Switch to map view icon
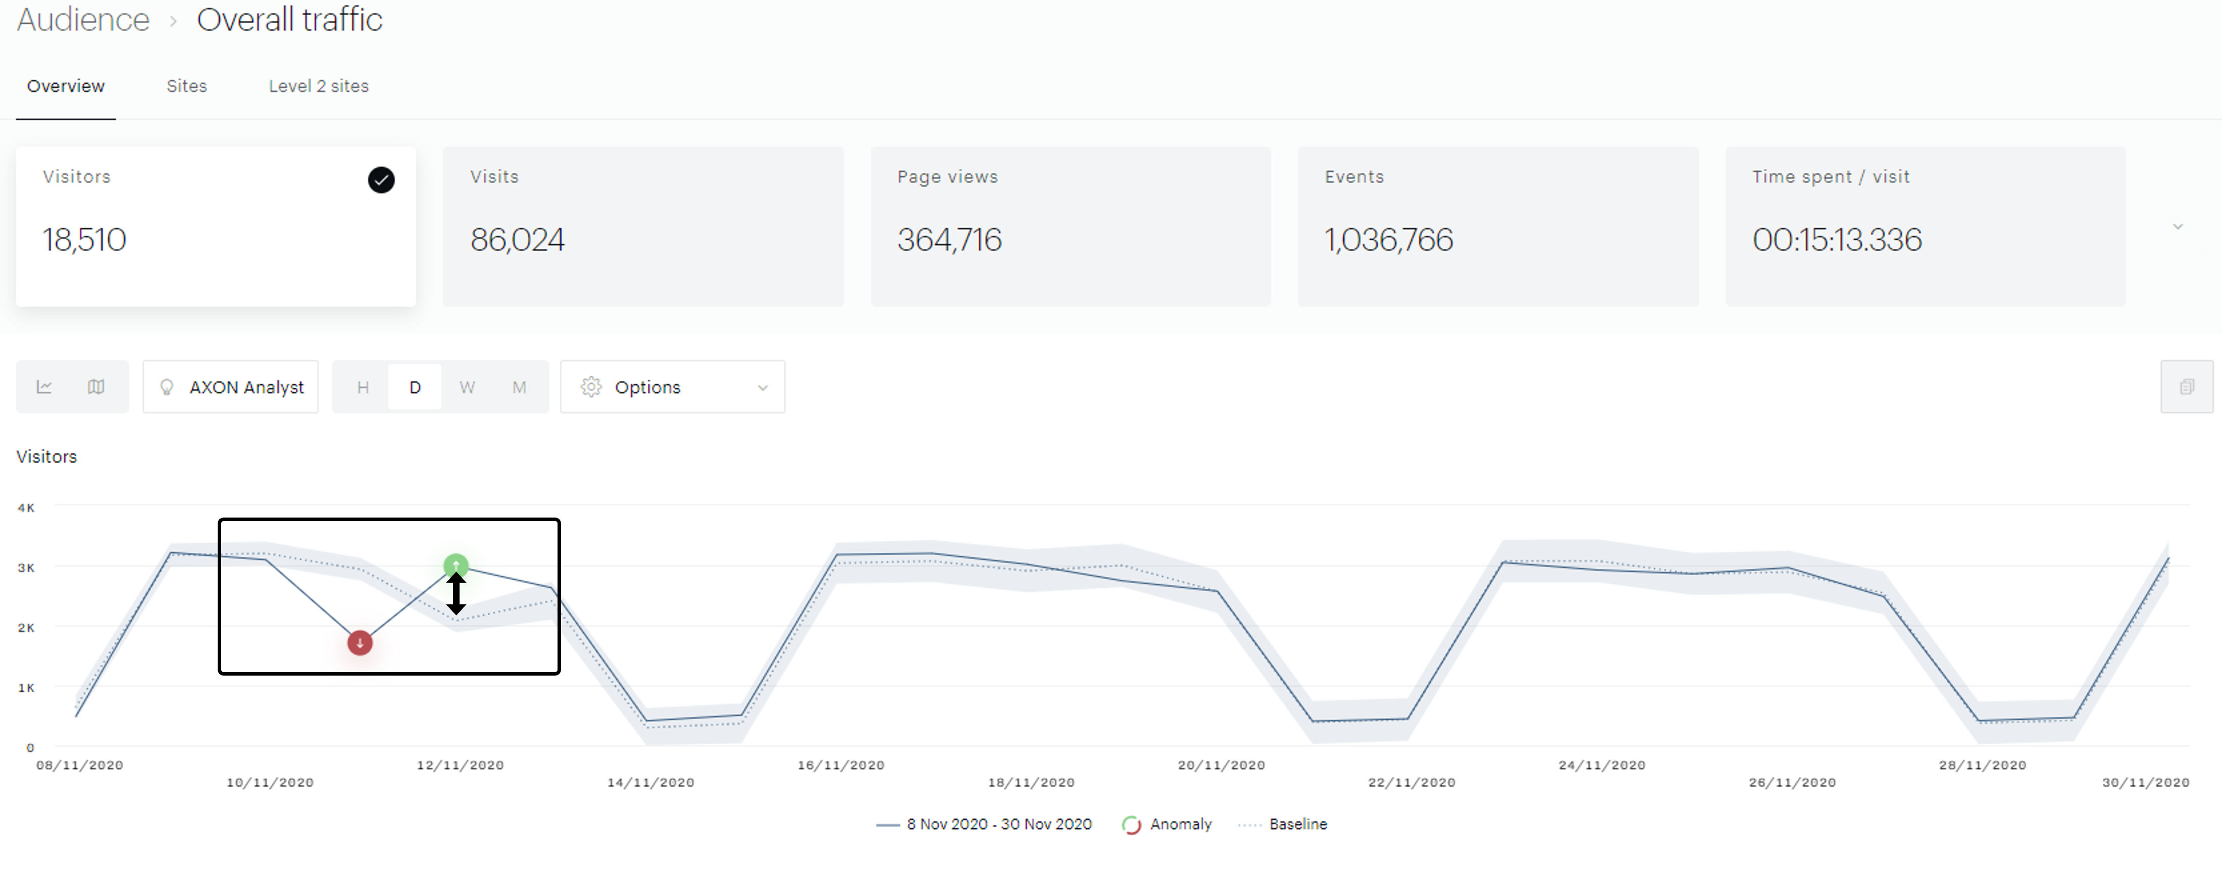Viewport: 2222px width, 872px height. [x=96, y=387]
